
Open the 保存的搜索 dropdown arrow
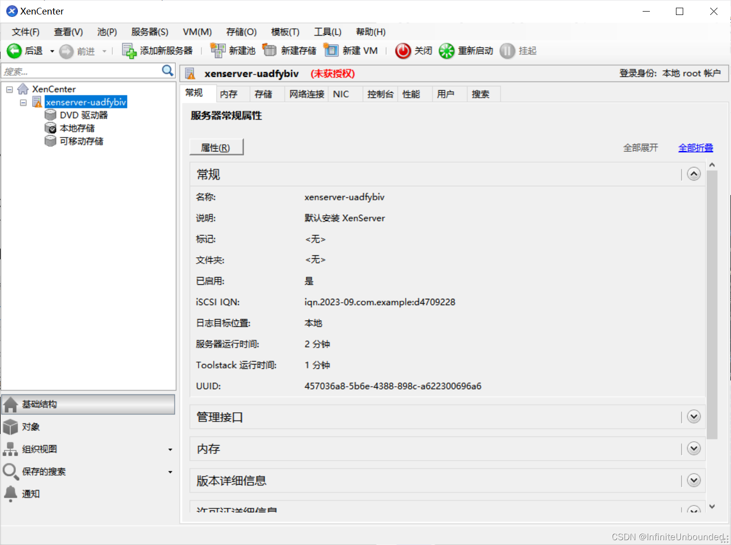(170, 472)
